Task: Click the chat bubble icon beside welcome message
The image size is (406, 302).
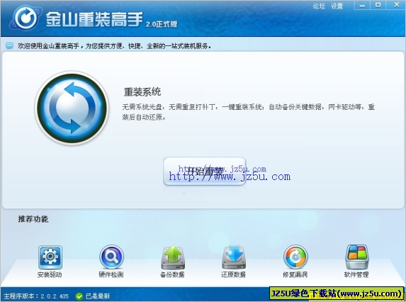Action: [10, 46]
